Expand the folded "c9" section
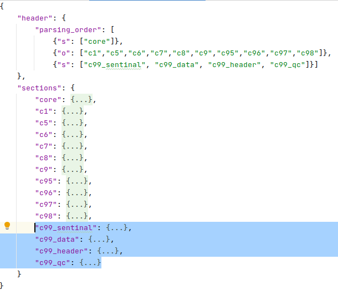The height and width of the screenshot is (305, 338). pos(73,170)
